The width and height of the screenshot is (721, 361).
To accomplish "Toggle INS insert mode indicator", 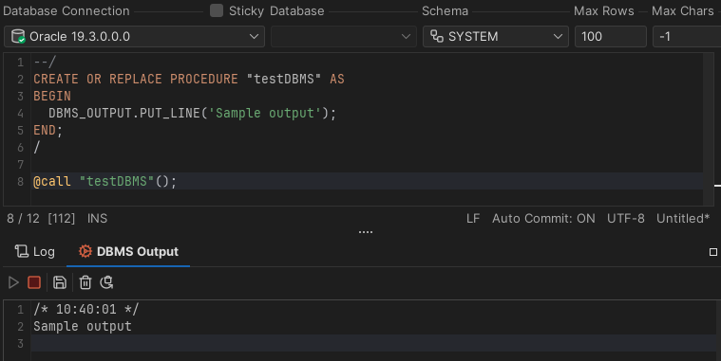I will click(98, 218).
